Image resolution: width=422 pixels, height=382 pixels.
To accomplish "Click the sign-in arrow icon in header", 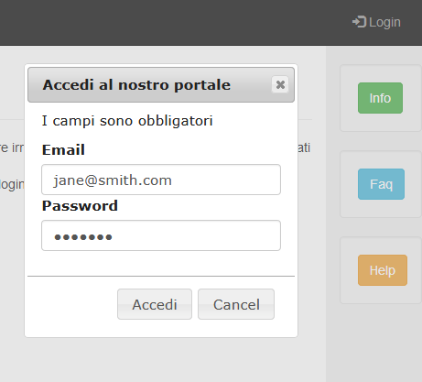I will (359, 22).
